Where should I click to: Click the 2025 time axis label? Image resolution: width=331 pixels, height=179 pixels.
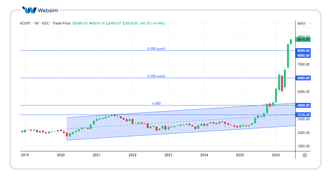(x=240, y=155)
